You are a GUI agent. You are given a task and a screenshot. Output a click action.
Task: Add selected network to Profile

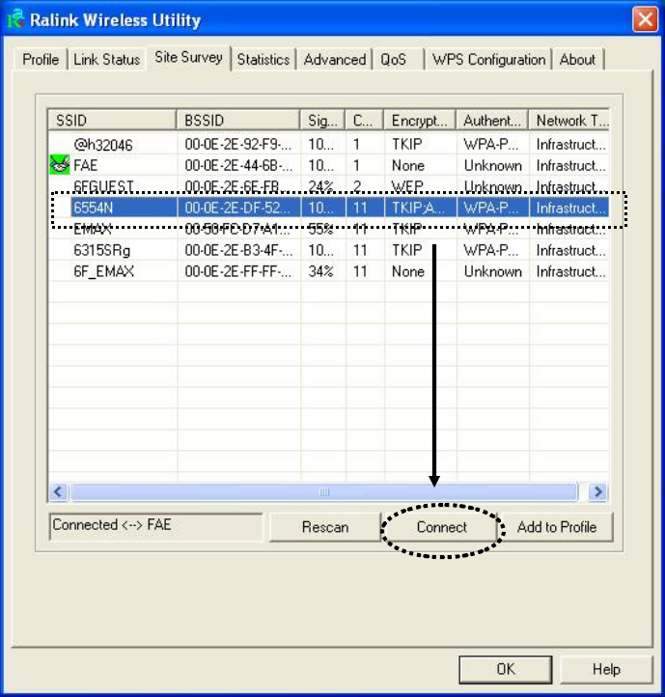point(557,527)
